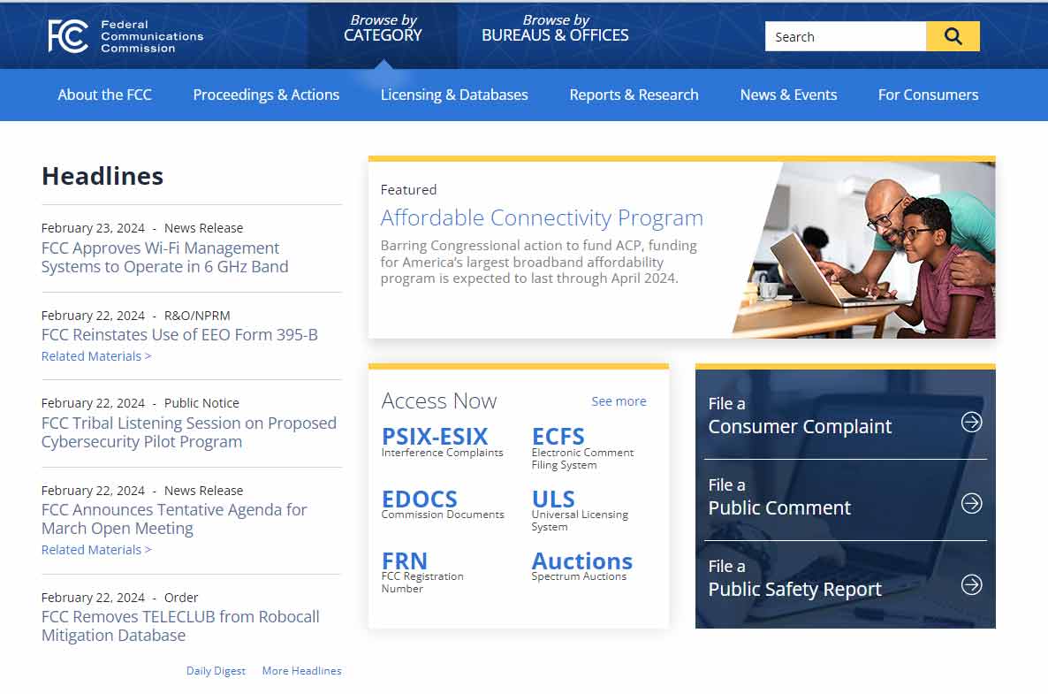Click the yellow search magnifier button
The image size is (1048, 694).
pyautogui.click(x=953, y=36)
